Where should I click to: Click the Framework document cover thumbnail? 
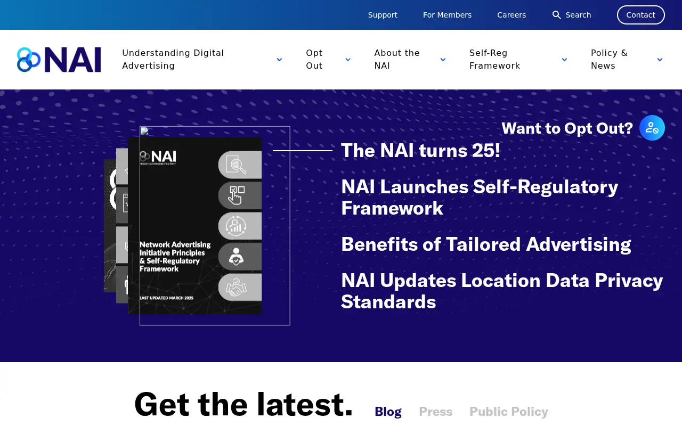pos(195,226)
